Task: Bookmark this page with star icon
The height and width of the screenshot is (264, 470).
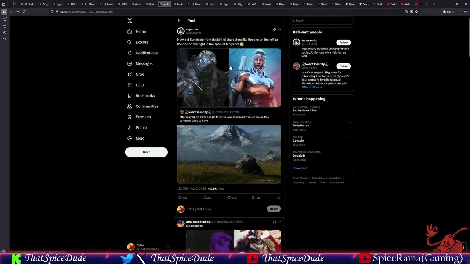Action: point(417,12)
